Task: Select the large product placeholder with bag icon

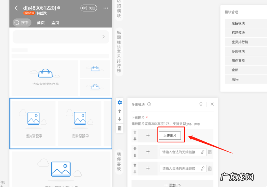Action: [x=45, y=78]
